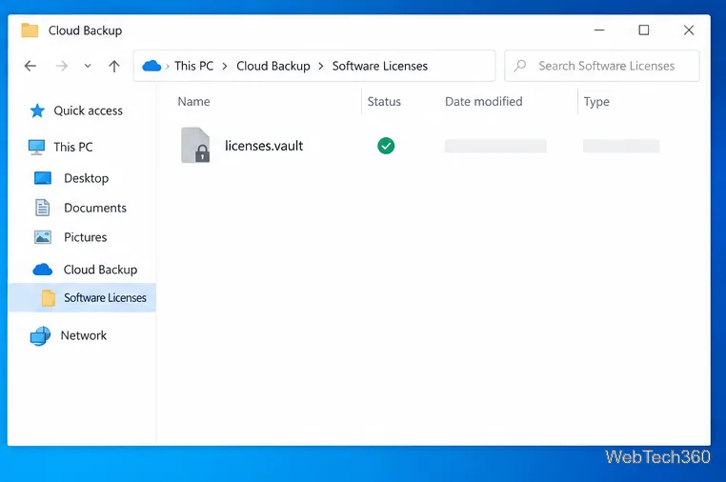
Task: Click the blue cloud icon in address bar
Action: pos(151,66)
